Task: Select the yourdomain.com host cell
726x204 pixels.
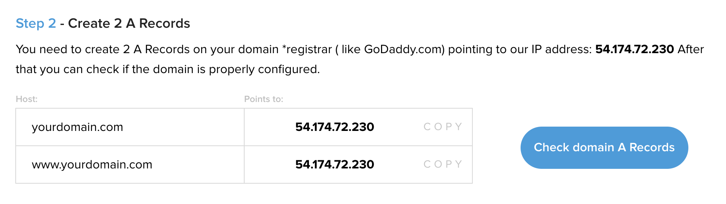Action: click(x=130, y=127)
